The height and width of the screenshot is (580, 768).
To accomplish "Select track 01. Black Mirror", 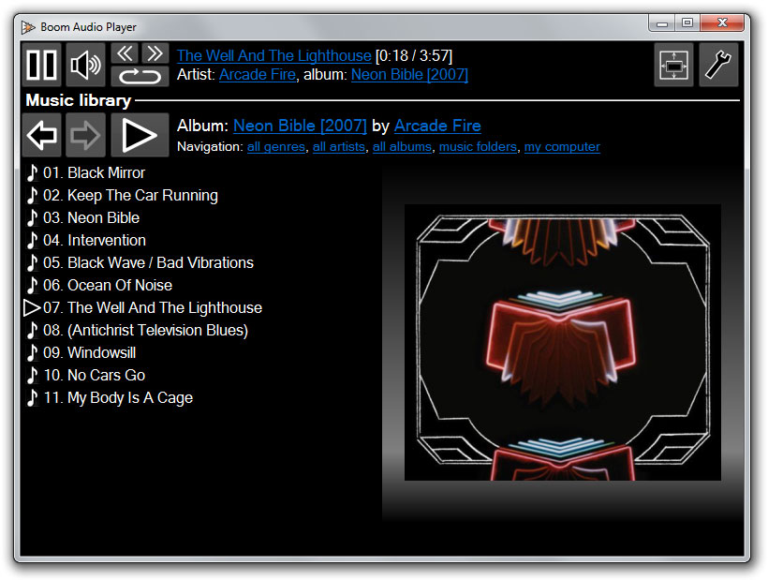I will point(94,173).
